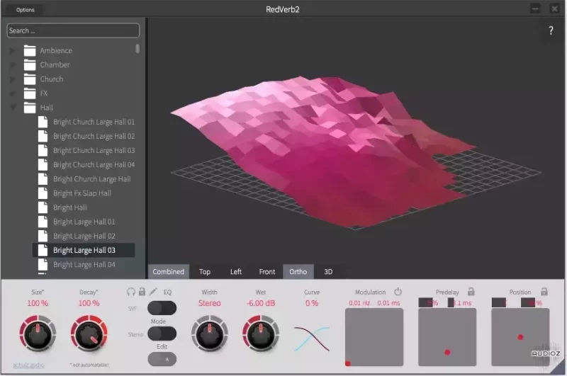This screenshot has height=376, width=567.
Task: Click the Wet value -6.00 dB
Action: [x=261, y=303]
